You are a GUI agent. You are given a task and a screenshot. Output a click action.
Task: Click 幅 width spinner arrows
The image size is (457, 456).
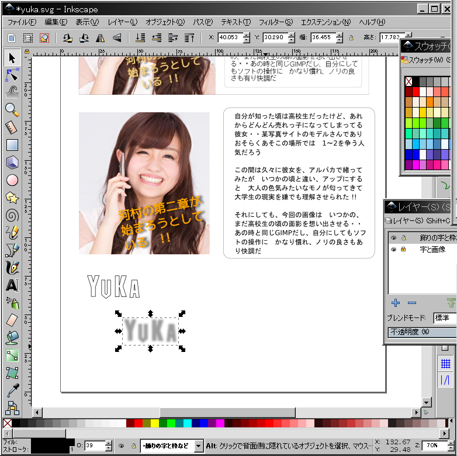pyautogui.click(x=340, y=37)
